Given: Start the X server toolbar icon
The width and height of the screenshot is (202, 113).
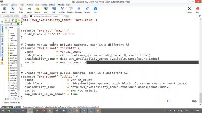Looking at the screenshot, I should coord(189,10).
